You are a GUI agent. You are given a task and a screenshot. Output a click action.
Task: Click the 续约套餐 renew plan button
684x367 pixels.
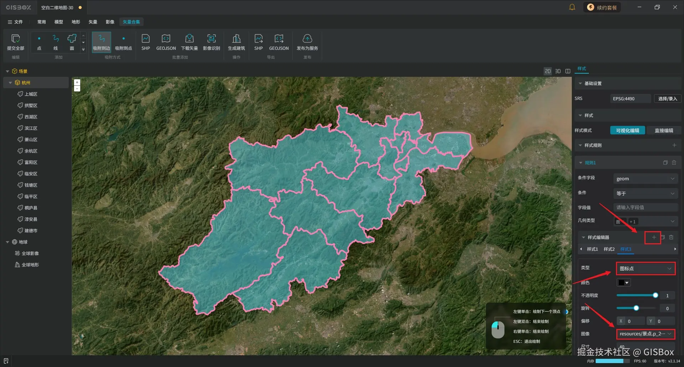click(602, 7)
